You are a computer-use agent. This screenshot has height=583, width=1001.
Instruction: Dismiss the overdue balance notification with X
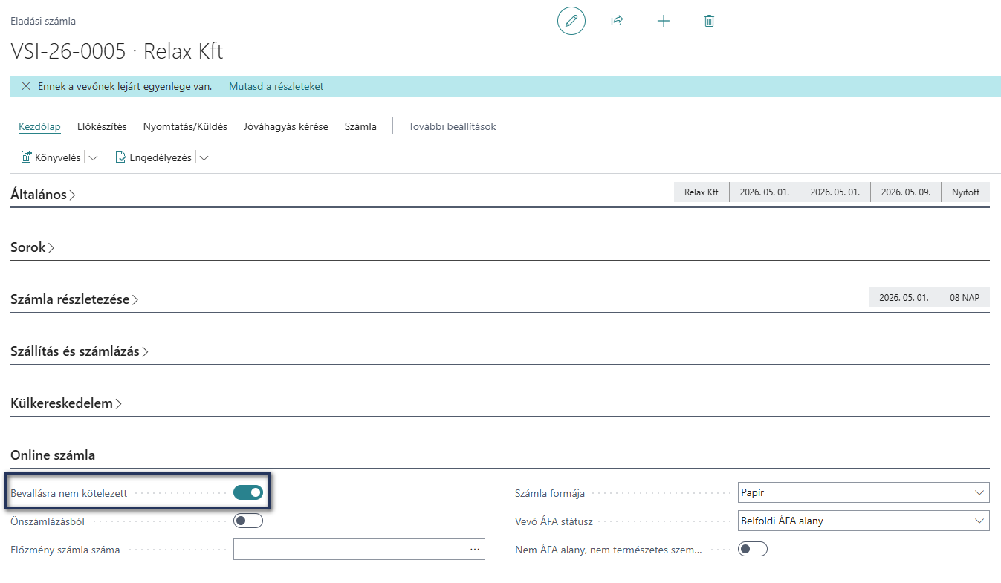tap(26, 86)
